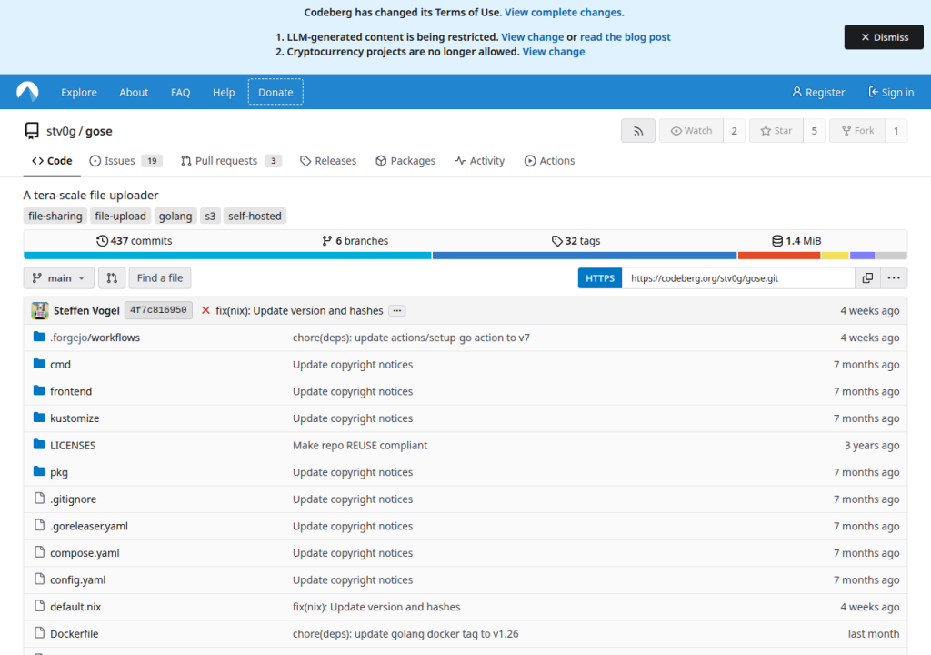Open the pkg folder icon

(x=39, y=471)
